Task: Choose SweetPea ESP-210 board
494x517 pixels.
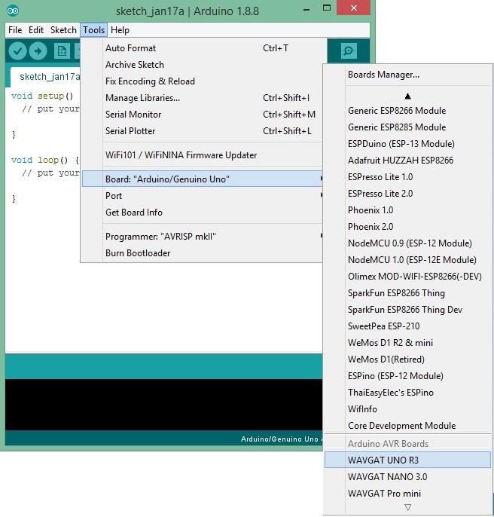Action: (407, 326)
